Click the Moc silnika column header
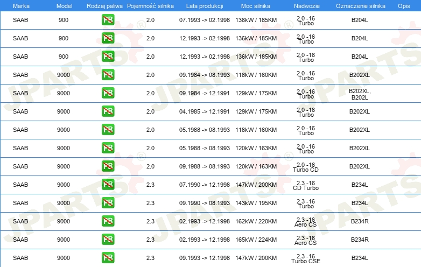The height and width of the screenshot is (267, 421). click(x=256, y=6)
